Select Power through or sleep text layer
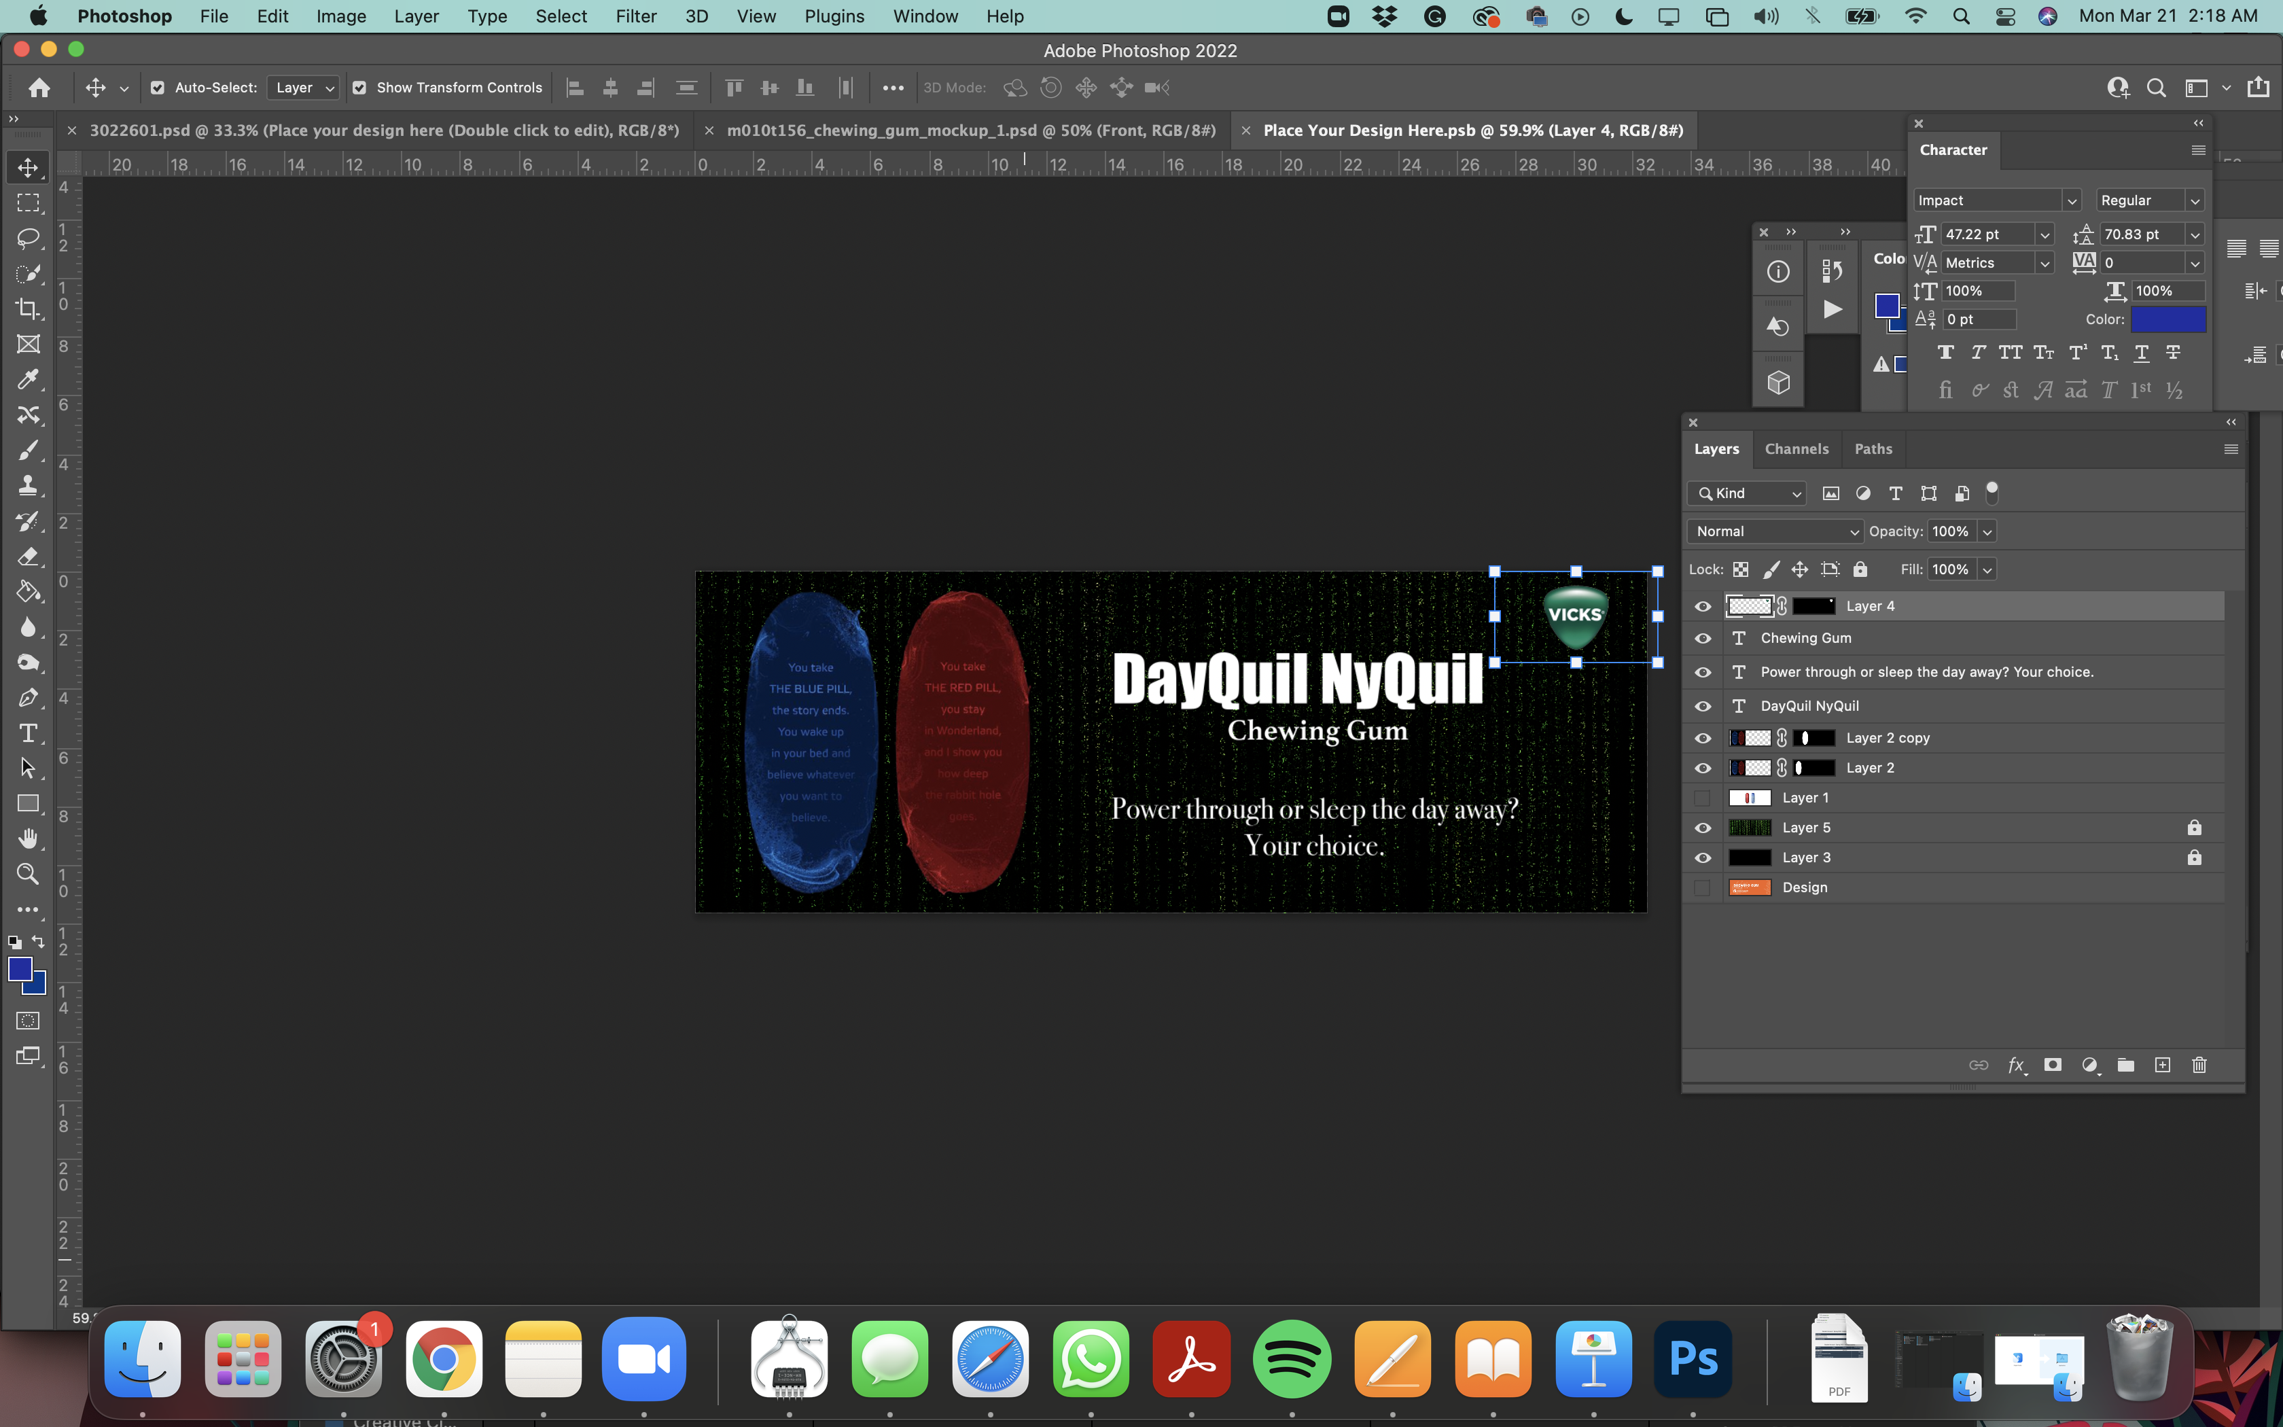The image size is (2283, 1427). (1953, 672)
